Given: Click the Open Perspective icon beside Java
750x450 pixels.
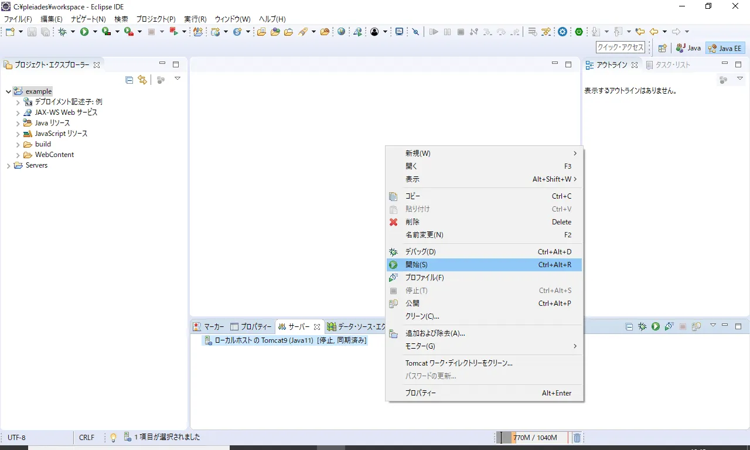Looking at the screenshot, I should 663,48.
